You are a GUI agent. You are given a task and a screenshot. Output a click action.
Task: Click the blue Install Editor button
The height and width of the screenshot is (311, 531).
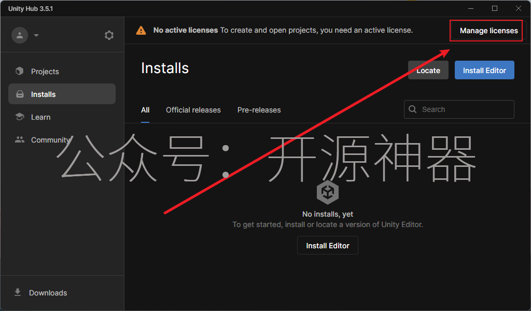click(x=484, y=70)
